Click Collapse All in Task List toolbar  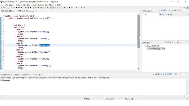[x=177, y=11]
